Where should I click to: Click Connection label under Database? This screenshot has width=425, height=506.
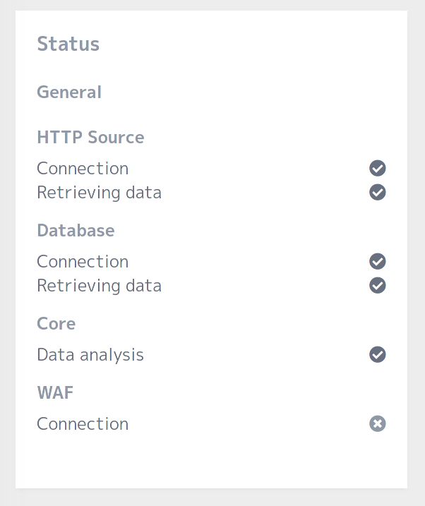[83, 261]
